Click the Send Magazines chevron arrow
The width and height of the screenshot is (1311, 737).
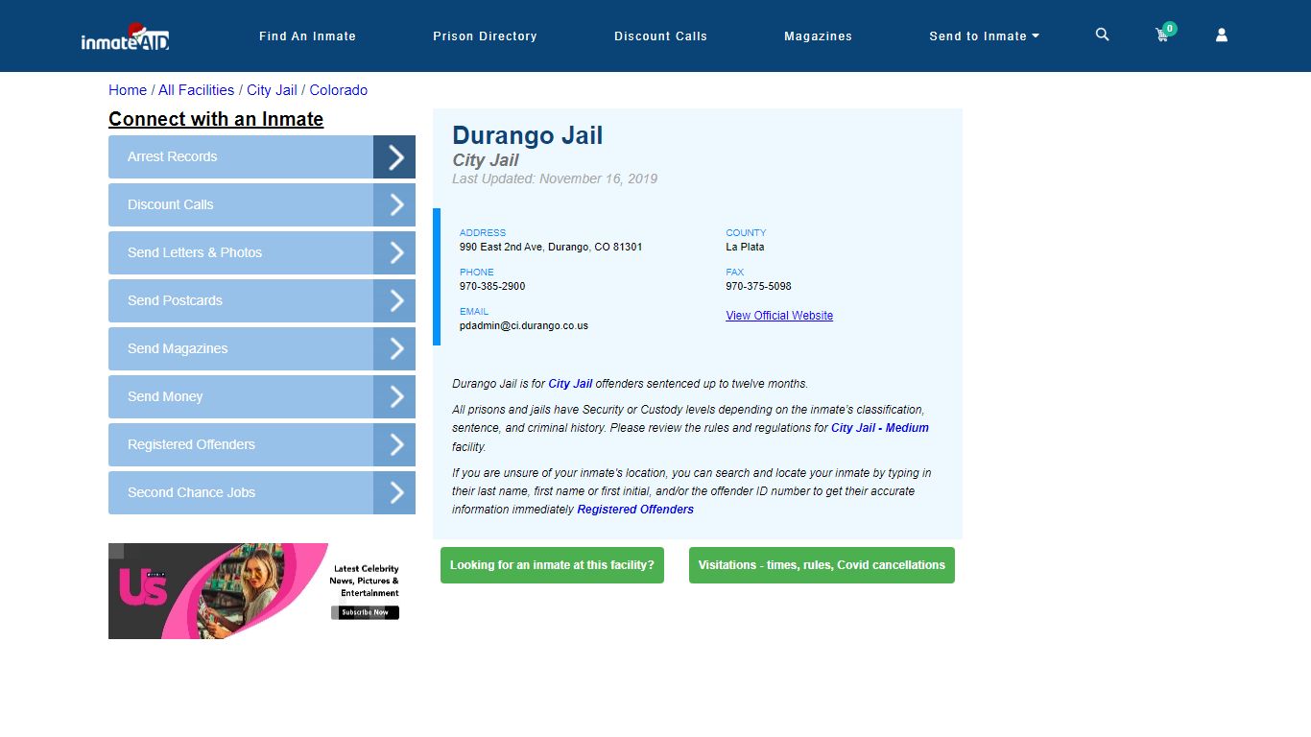coord(394,348)
